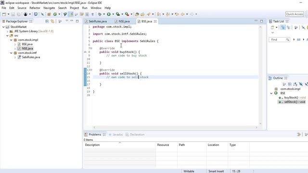Open New Task dropdown arrow in Task List
Screen dimensions: 308x173
click(277, 27)
